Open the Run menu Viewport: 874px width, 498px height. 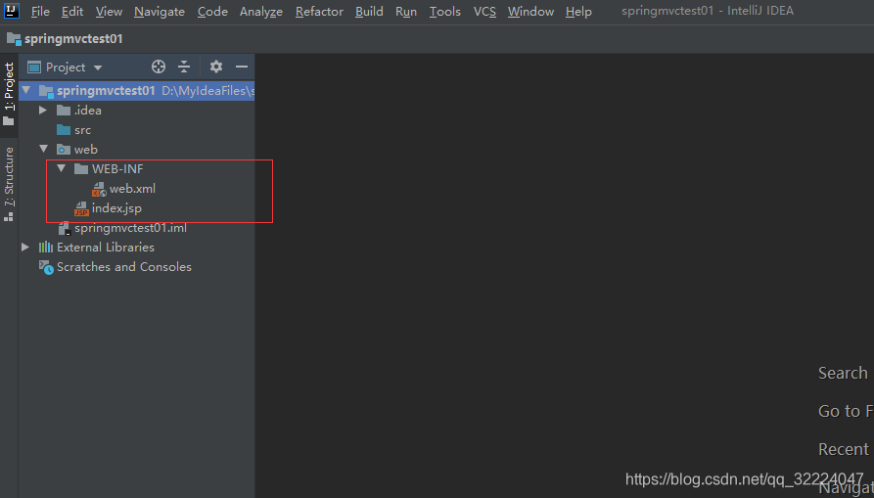tap(406, 11)
